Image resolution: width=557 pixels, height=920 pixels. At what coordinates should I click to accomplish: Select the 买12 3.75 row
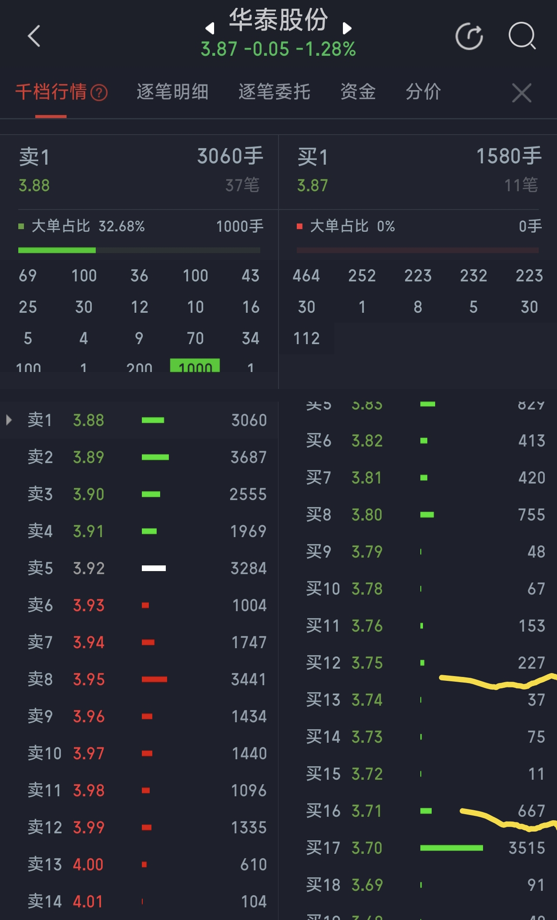click(x=418, y=663)
